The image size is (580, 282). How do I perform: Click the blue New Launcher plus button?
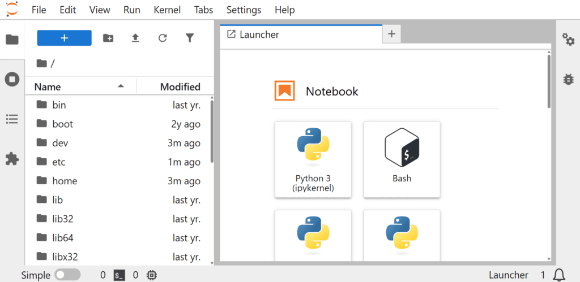[65, 38]
